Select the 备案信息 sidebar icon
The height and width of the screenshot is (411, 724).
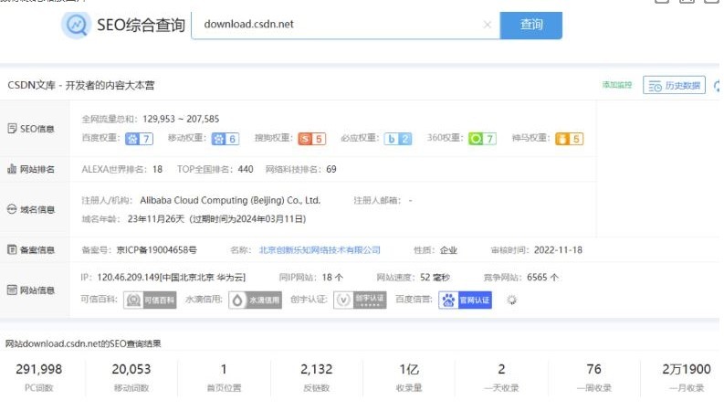(13, 250)
